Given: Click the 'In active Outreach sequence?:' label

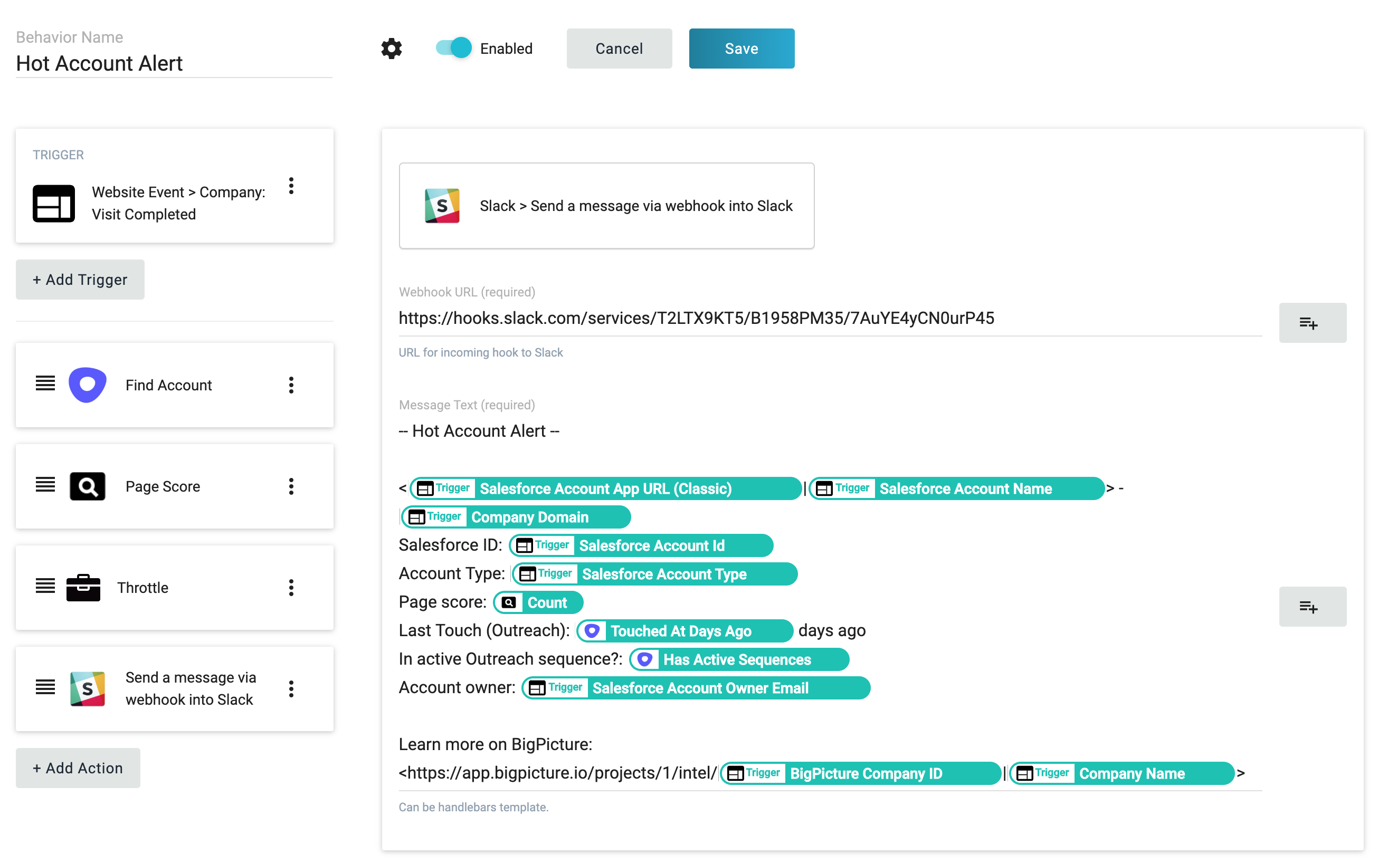Looking at the screenshot, I should [x=510, y=660].
